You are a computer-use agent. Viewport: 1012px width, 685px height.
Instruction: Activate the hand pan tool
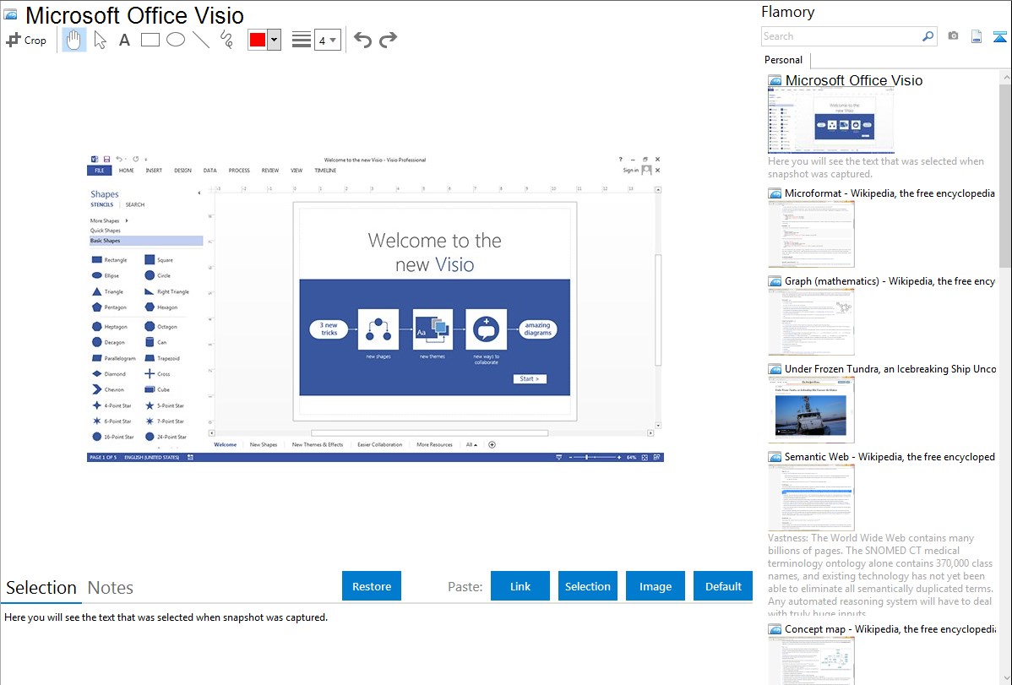pyautogui.click(x=74, y=40)
